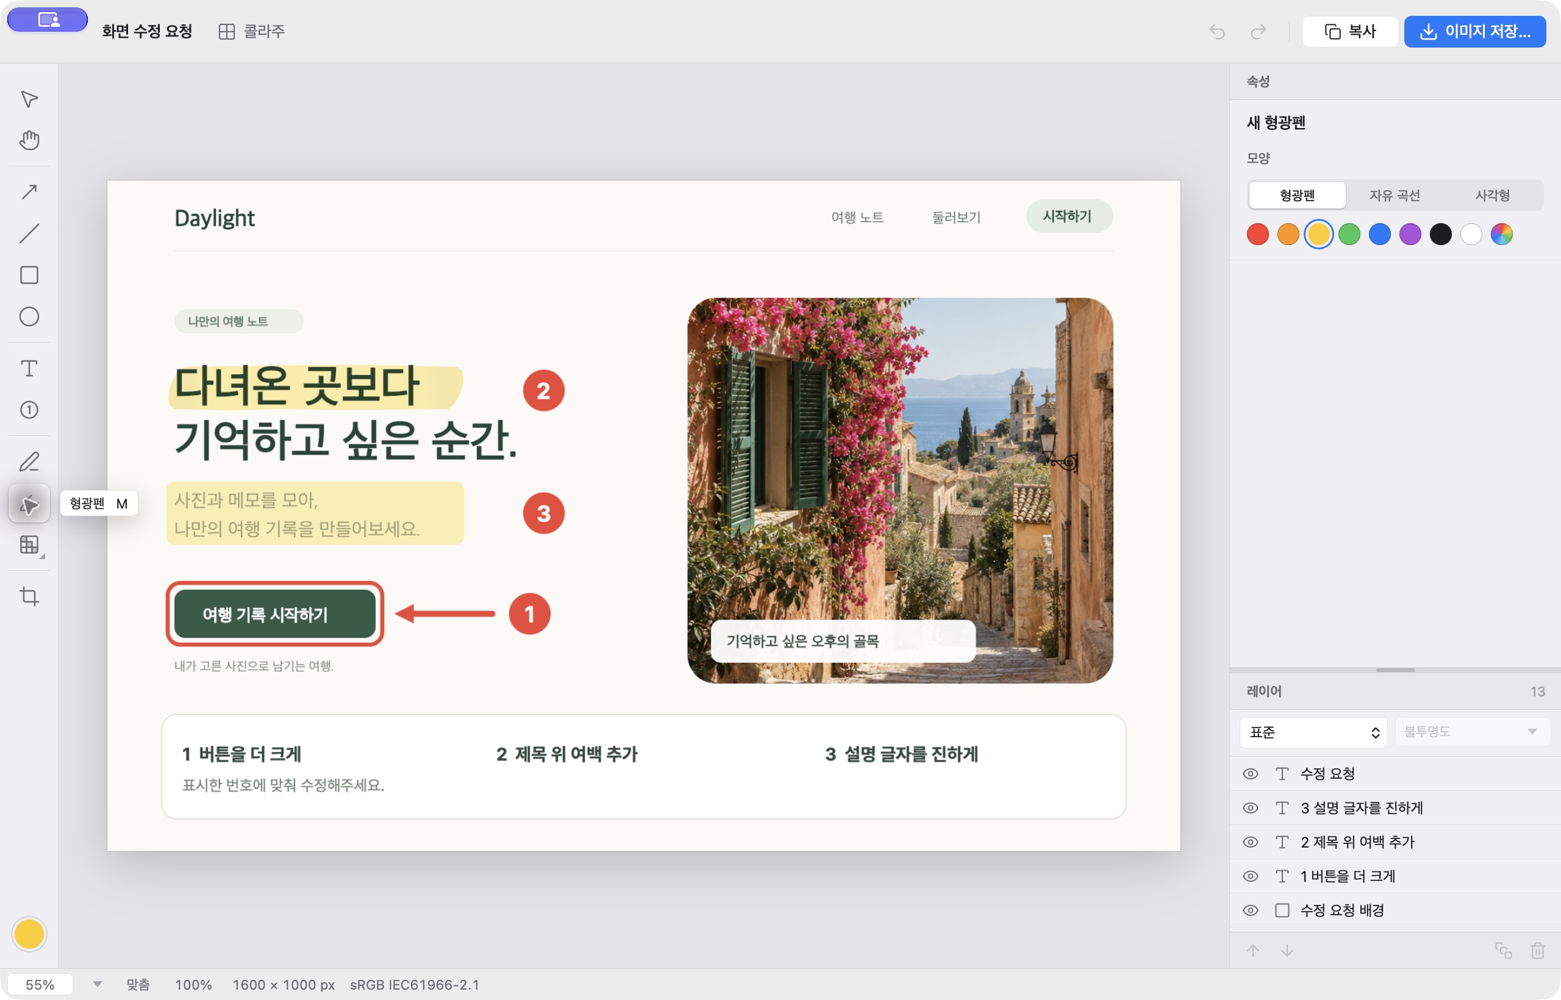
Task: Select the mosaic pixelate grid tool
Action: coord(29,545)
